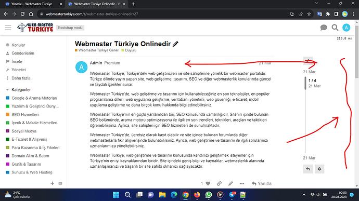359x201 pixels.
Task: Switch to Yönetici - Webmaster Türkiye tab
Action: [x=32, y=4]
